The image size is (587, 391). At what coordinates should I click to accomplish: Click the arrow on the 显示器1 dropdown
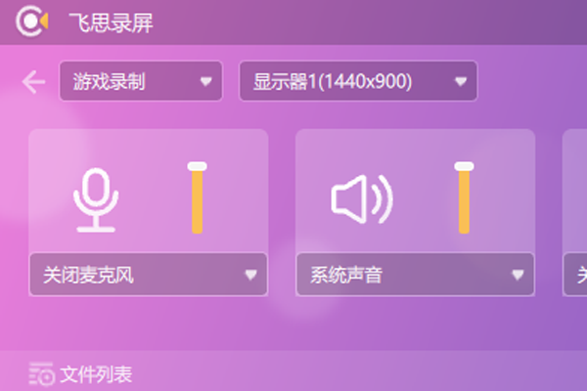pos(461,81)
